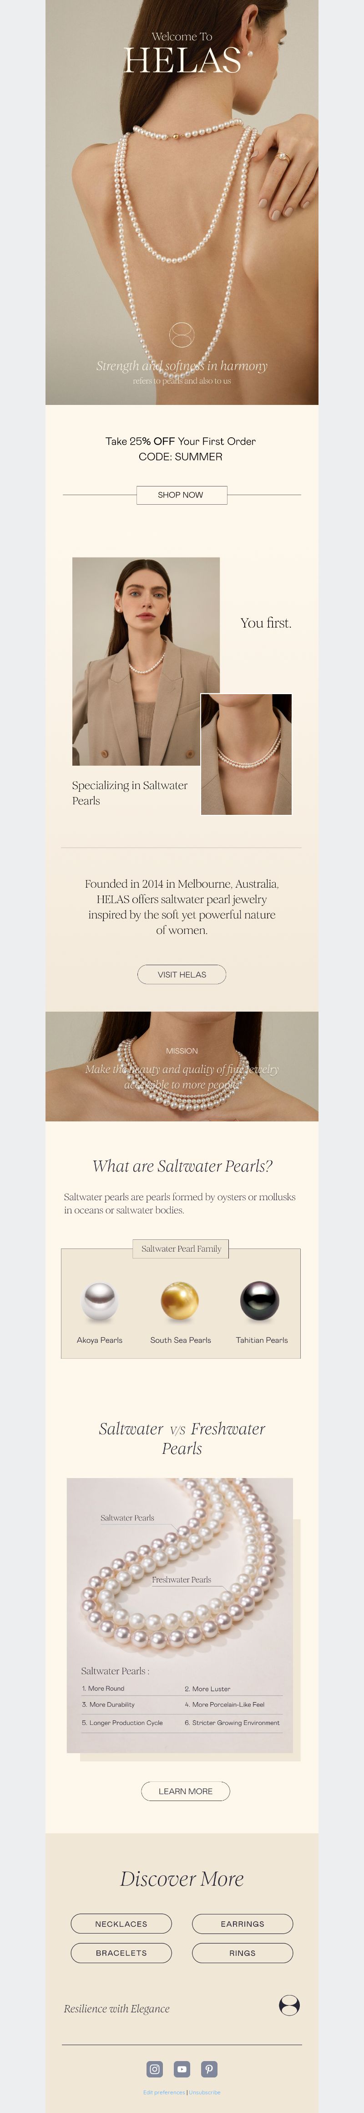Click the woman in beige blazer photo
The width and height of the screenshot is (364, 2113).
[x=146, y=661]
